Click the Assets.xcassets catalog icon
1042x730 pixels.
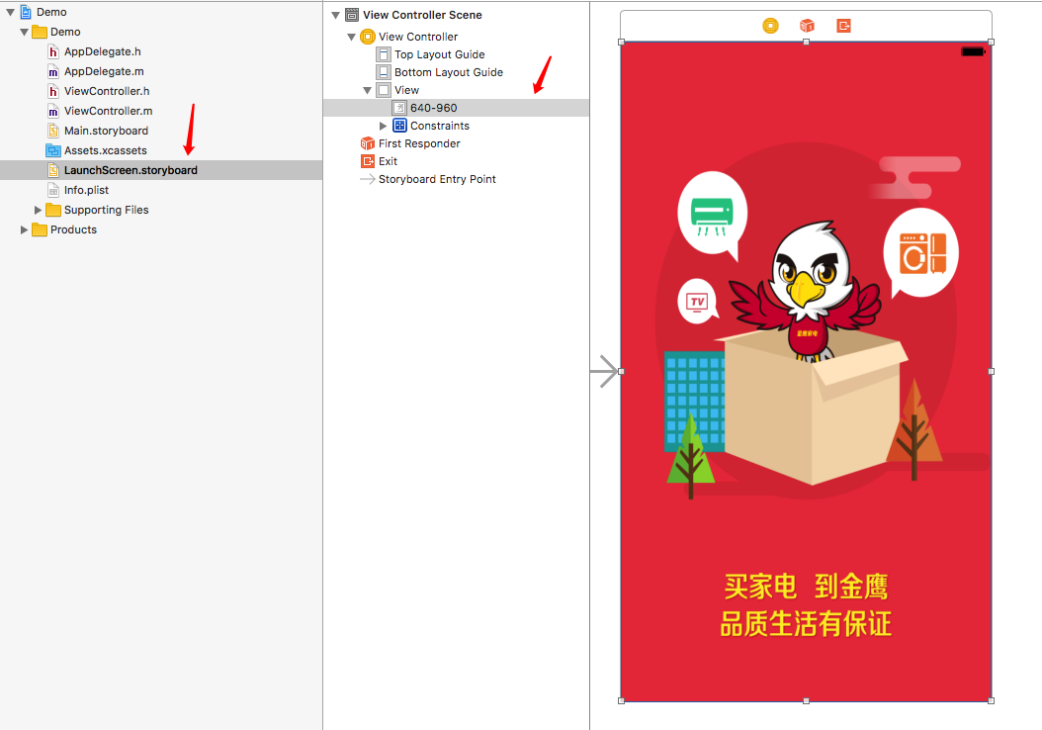54,149
